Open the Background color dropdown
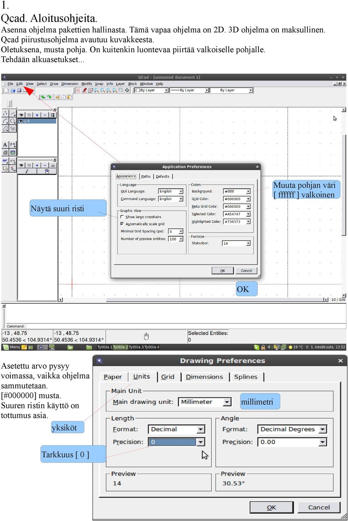Screen dimensions: 348x521 [237, 191]
